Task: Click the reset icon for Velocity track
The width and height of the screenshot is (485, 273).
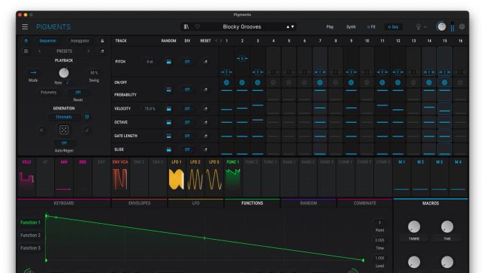Action: point(206,109)
